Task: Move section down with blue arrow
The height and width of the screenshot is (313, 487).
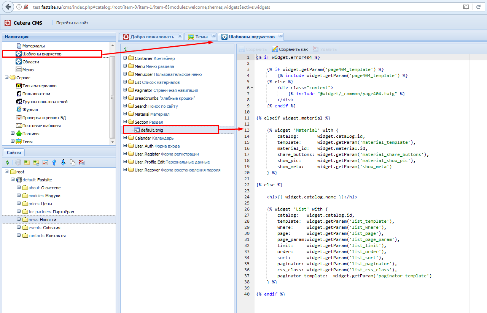Action: pos(63,162)
